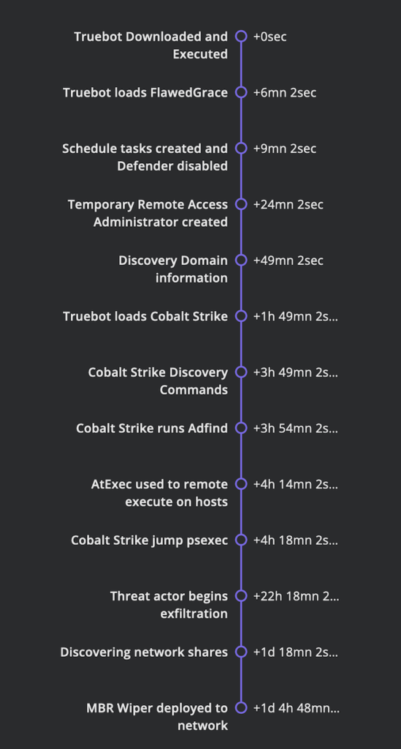The image size is (401, 749).
Task: Click the AtExec remote execute marker
Action: (241, 484)
